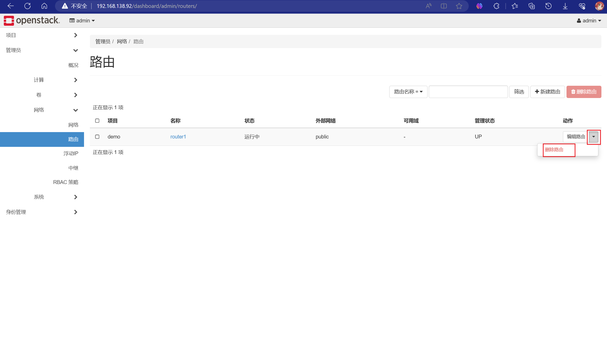Image resolution: width=607 pixels, height=353 pixels.
Task: Open the 路由名称 filter dropdown
Action: (408, 92)
